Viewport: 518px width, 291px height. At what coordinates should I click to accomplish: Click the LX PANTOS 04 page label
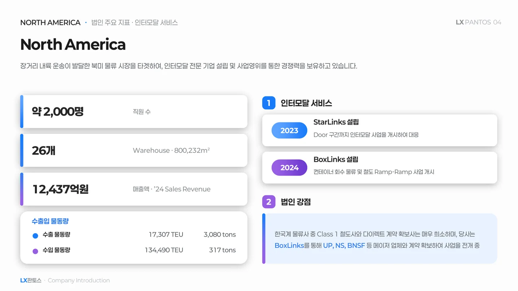(478, 22)
